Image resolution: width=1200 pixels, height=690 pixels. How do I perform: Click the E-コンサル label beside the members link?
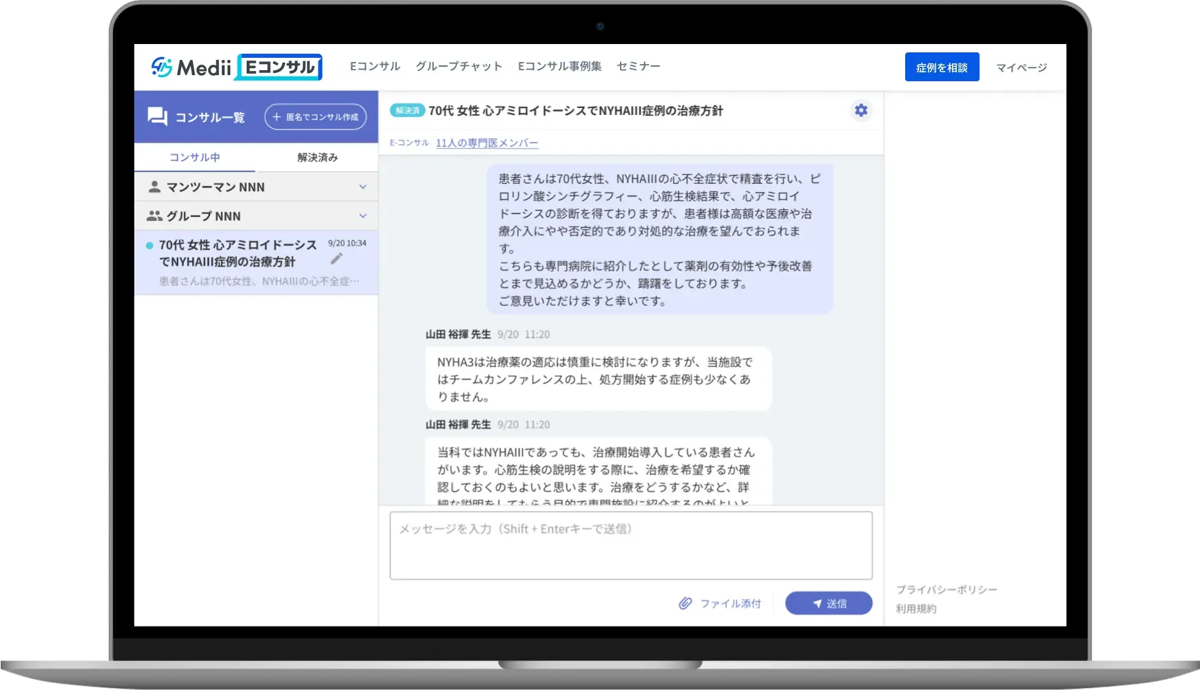coord(409,143)
